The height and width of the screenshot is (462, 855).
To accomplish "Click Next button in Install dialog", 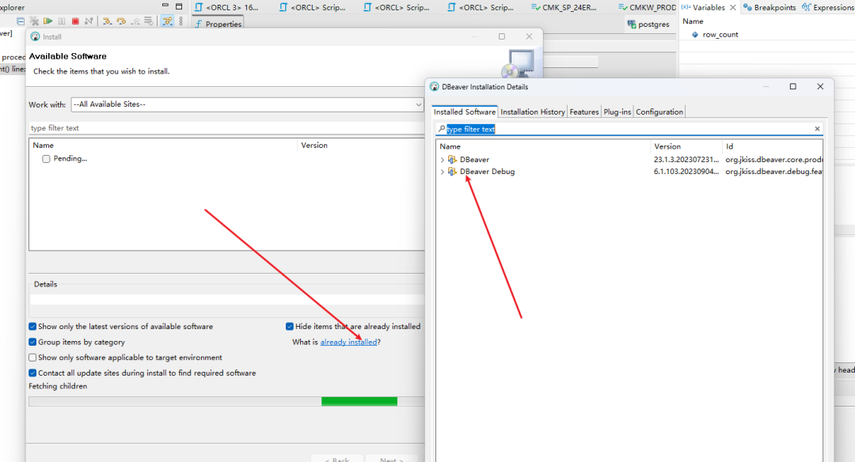I will point(392,460).
